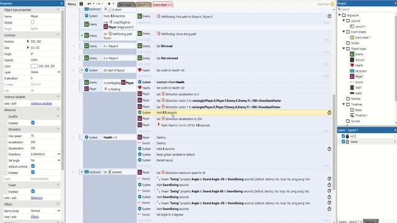
Task: Open Timeline 1 in the Project panel
Action: tap(359, 115)
